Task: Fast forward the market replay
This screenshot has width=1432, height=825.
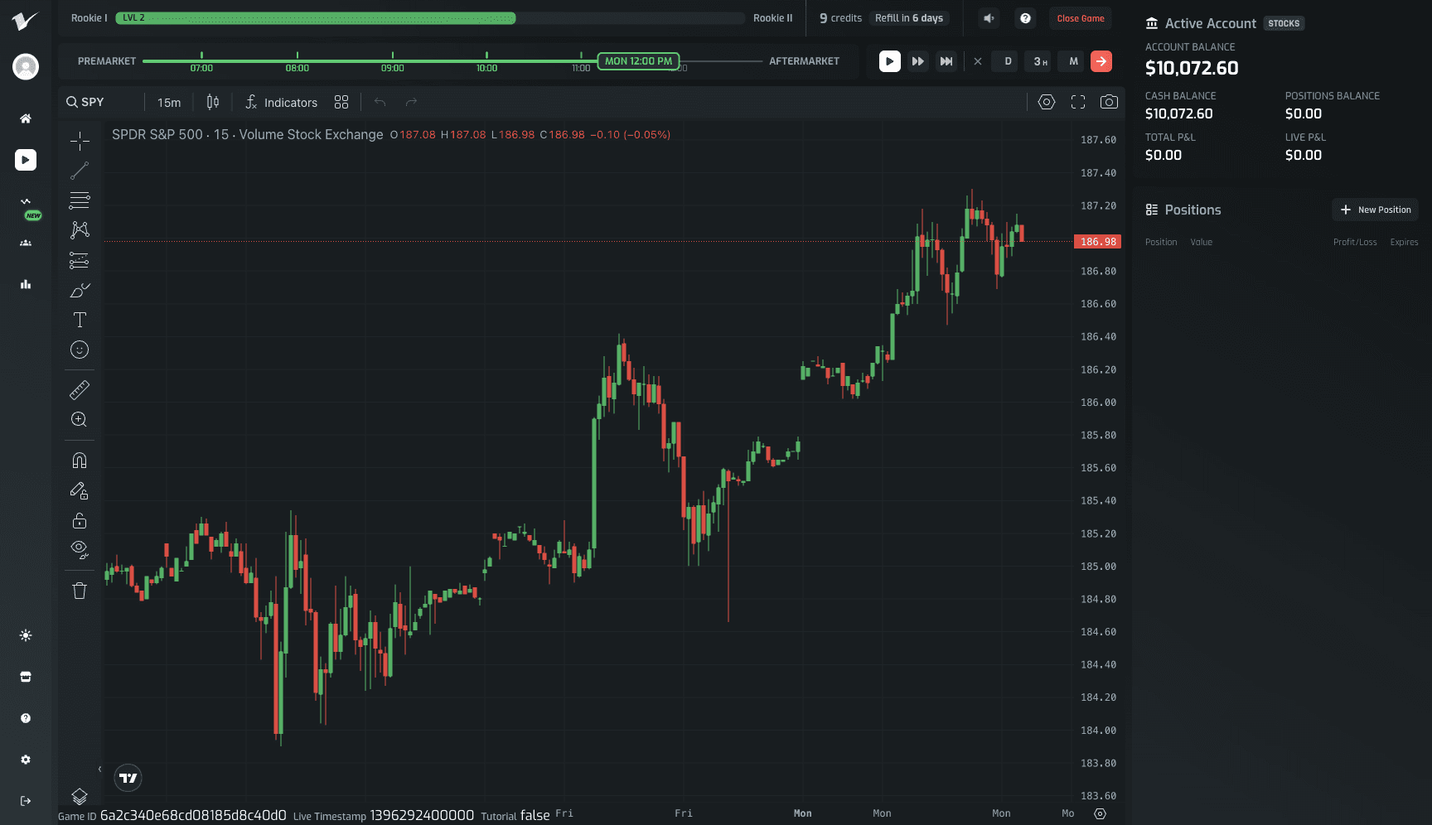Action: coord(918,61)
